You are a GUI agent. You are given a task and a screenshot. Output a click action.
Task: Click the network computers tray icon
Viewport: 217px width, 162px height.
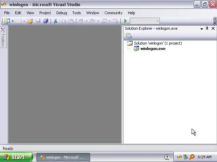(x=185, y=157)
